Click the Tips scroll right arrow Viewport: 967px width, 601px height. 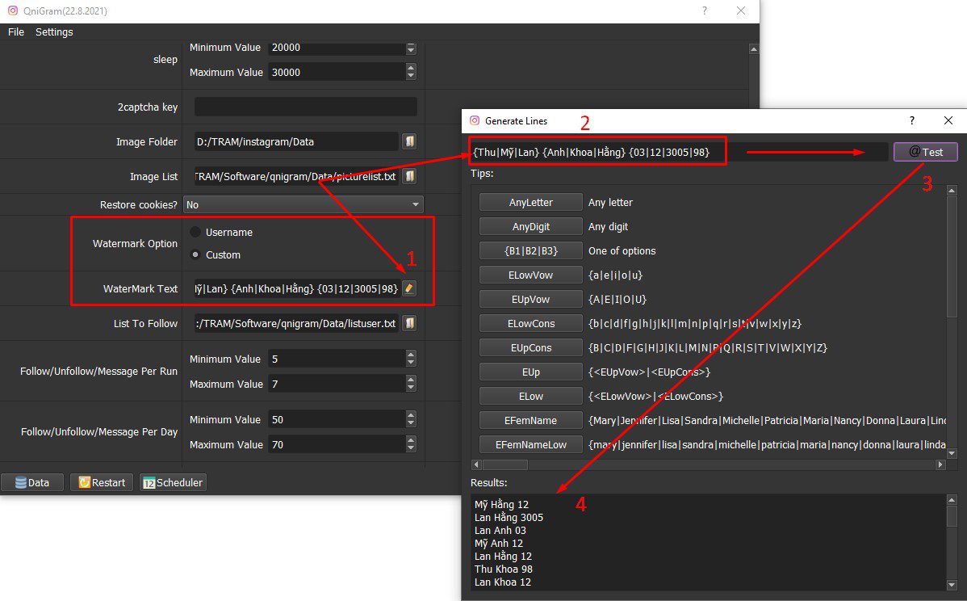pos(940,464)
